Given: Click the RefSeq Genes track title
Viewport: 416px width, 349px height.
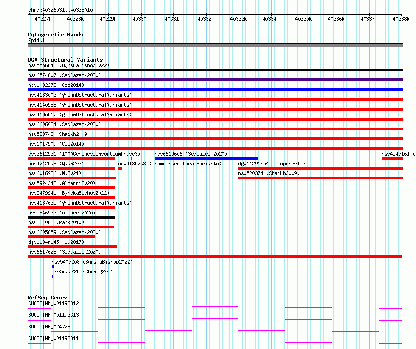Looking at the screenshot, I should (x=47, y=298).
